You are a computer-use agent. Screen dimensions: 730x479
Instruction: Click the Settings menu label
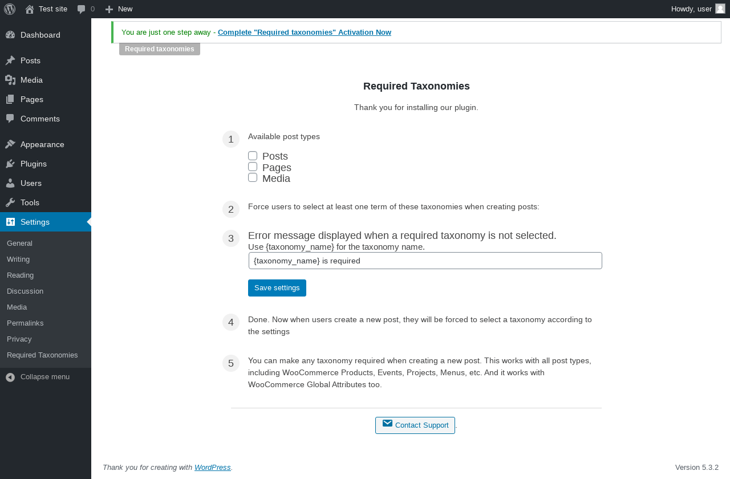(x=35, y=222)
